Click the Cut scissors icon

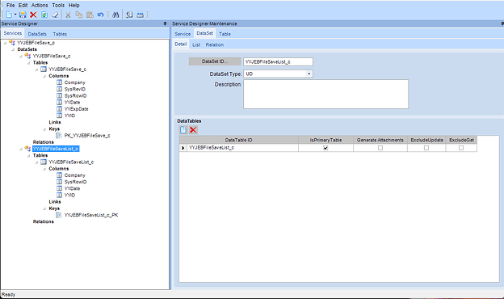pyautogui.click(x=68, y=15)
